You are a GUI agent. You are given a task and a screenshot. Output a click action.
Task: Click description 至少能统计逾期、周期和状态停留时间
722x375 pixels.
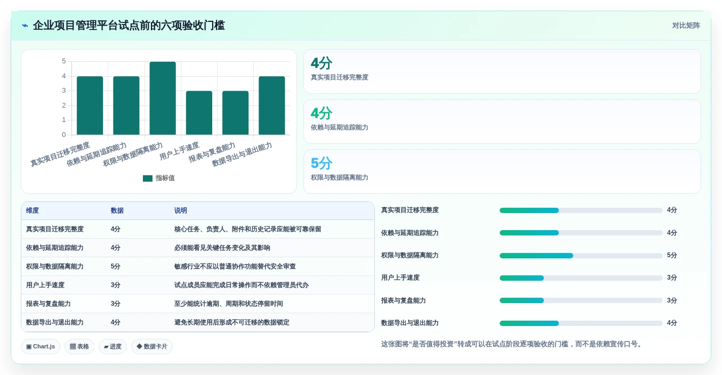click(229, 304)
